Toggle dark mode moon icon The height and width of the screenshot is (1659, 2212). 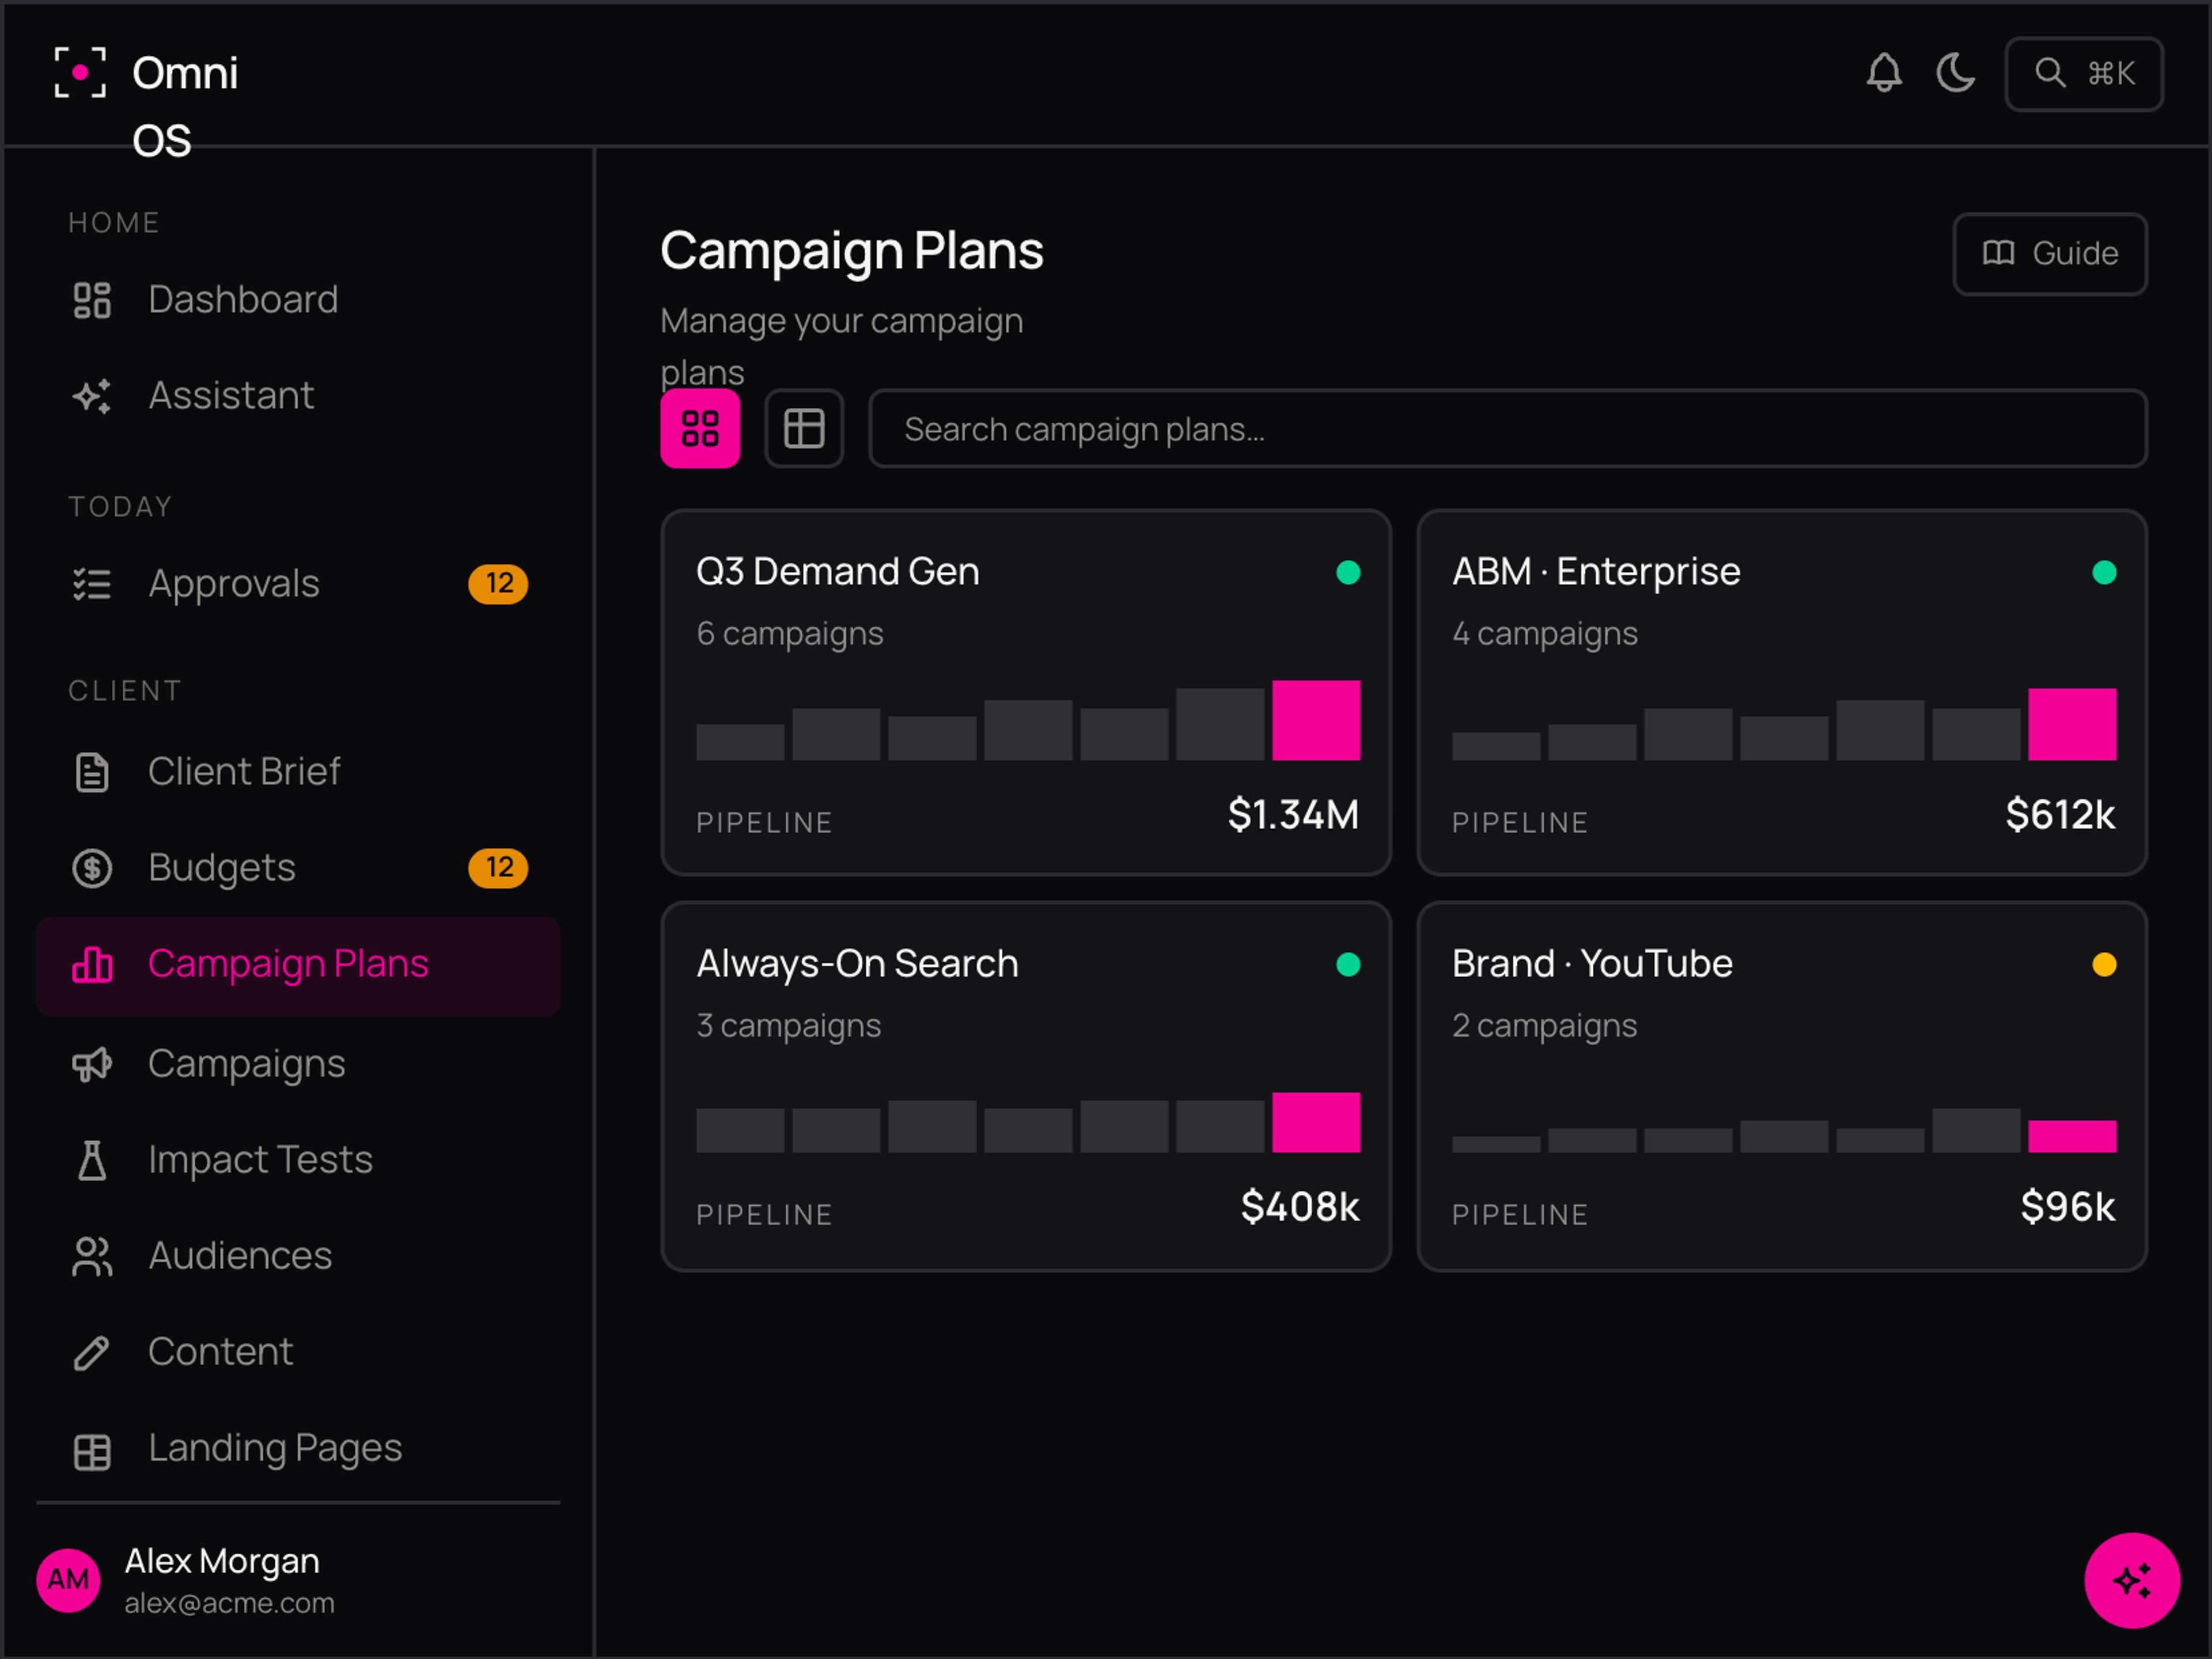(1956, 73)
